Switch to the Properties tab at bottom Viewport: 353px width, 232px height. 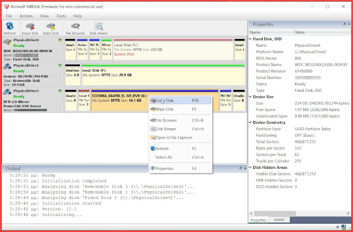coord(259,220)
